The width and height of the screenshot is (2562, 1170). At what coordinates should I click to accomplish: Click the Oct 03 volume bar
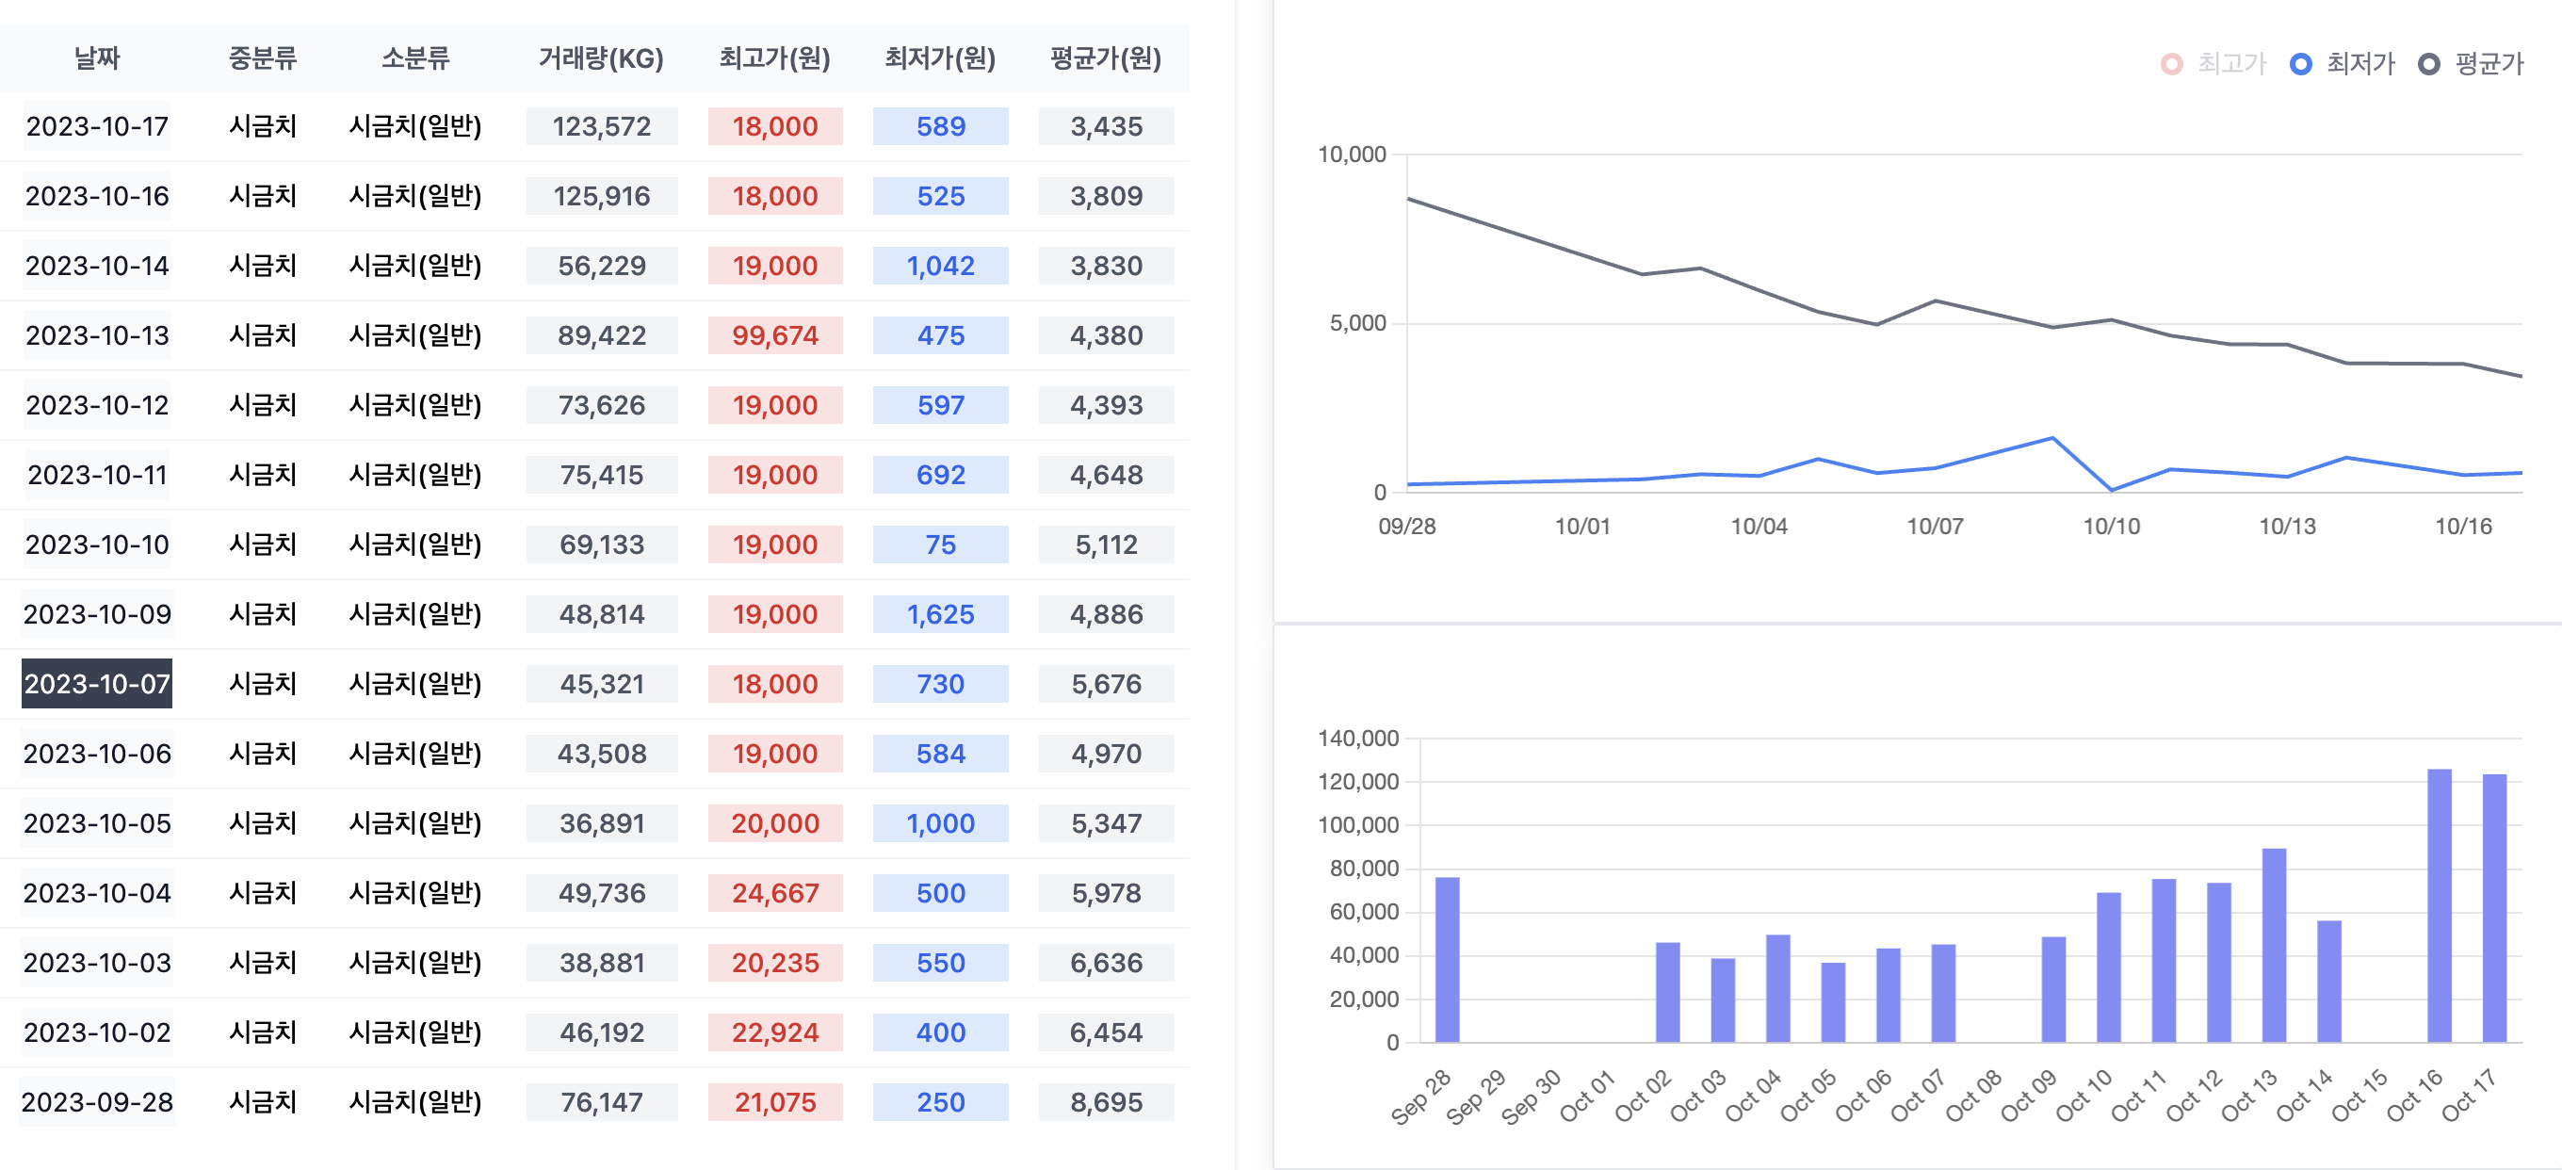(x=1723, y=1000)
